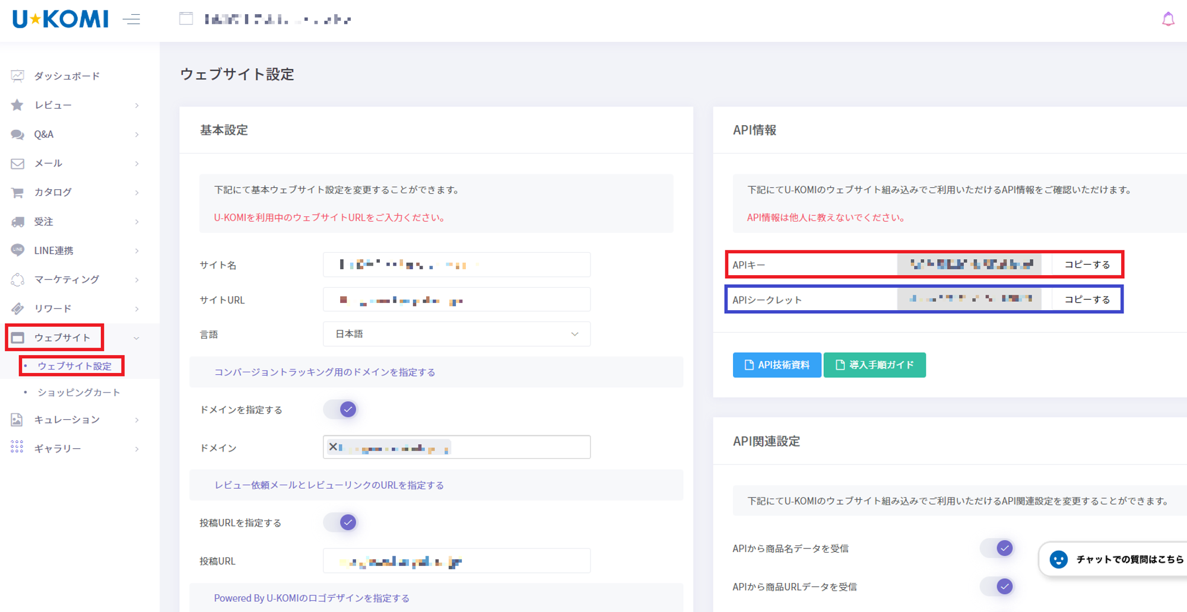Image resolution: width=1187 pixels, height=612 pixels.
Task: Expand the LINE連携 submenu chevron
Action: click(x=137, y=251)
